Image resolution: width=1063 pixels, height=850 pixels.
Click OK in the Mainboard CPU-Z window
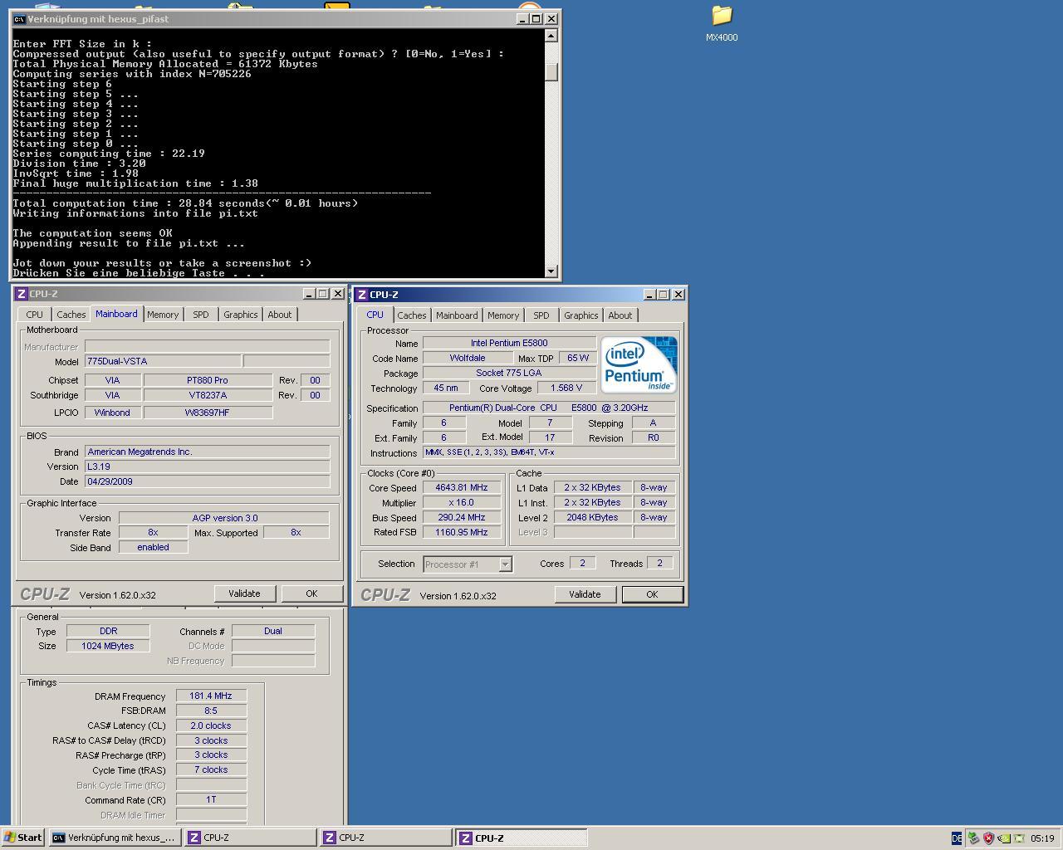tap(311, 594)
